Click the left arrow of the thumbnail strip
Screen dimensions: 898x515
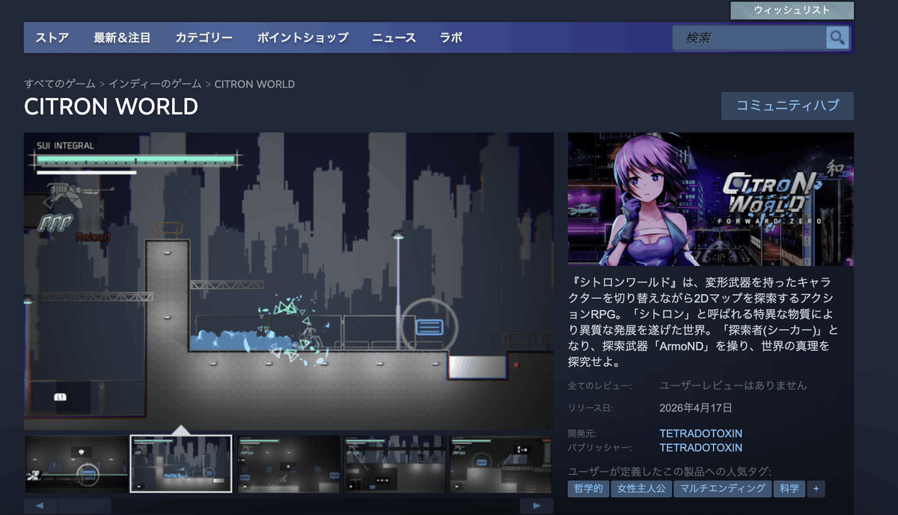(40, 507)
